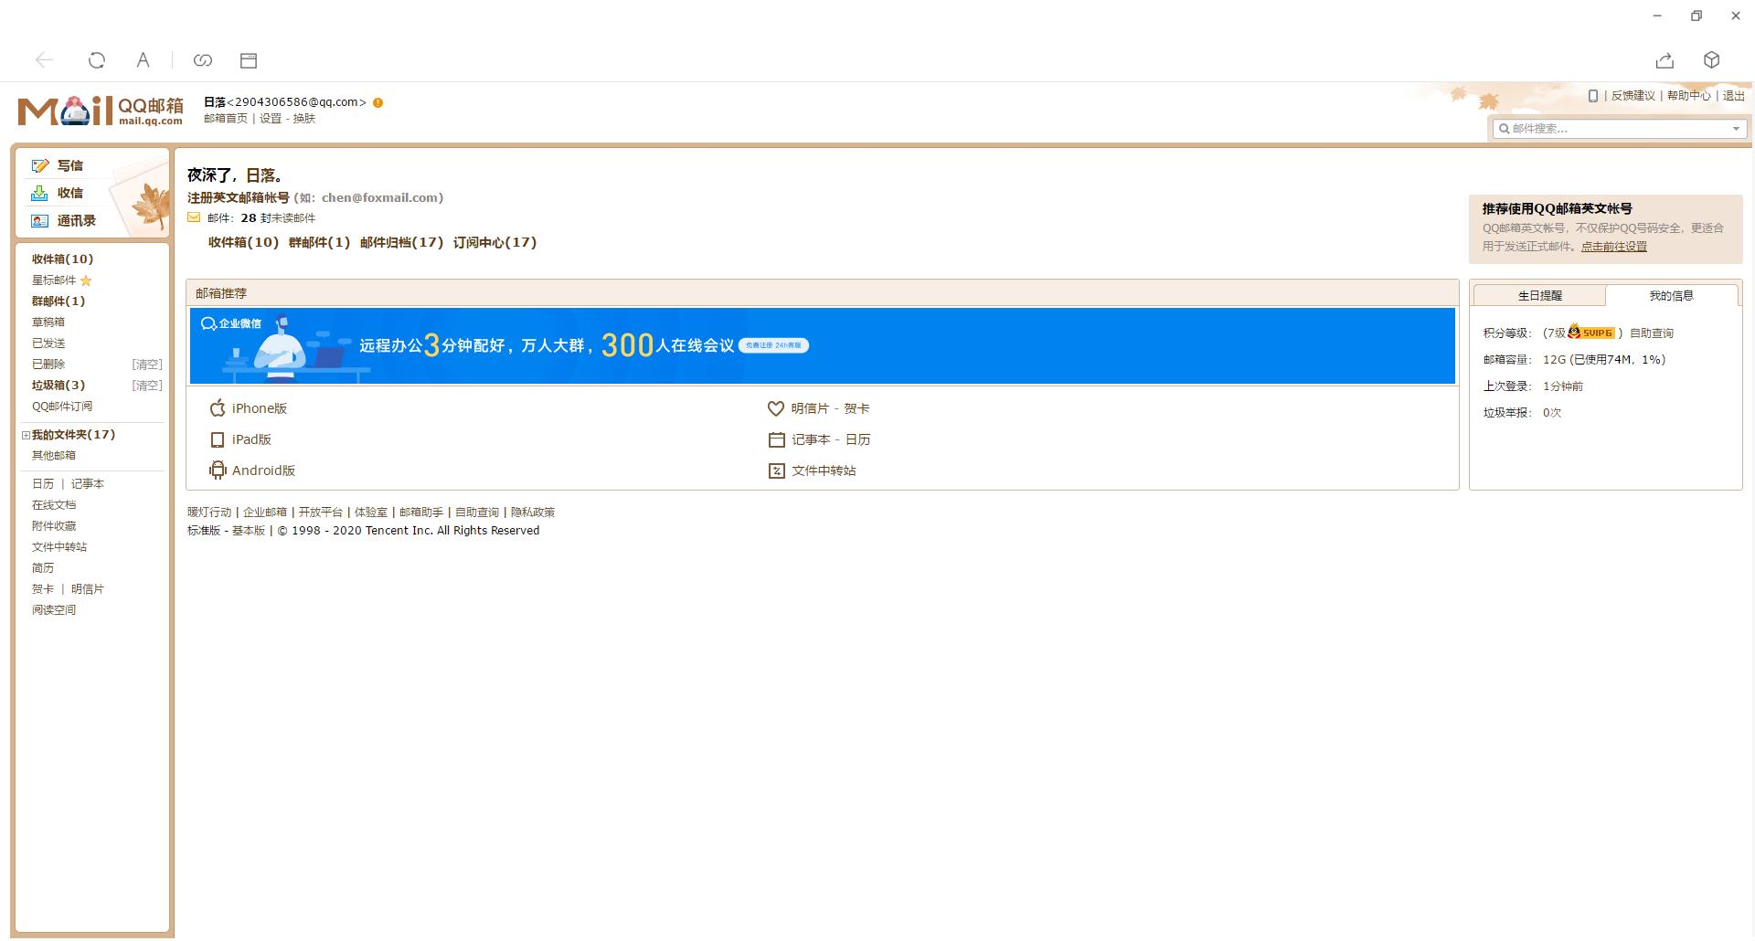Open 帮助中心 help center

[1688, 96]
